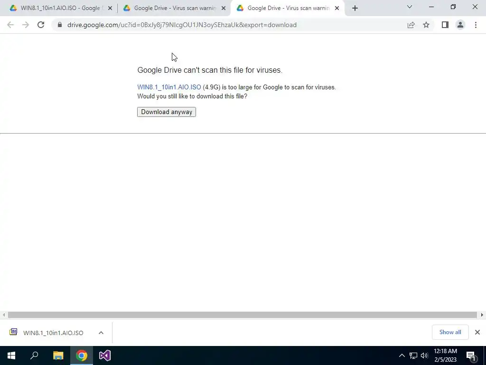This screenshot has height=365, width=486.
Task: Reload the current page
Action: point(41,25)
